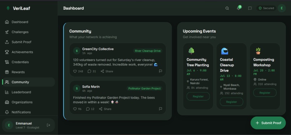Viewport: 291px width, 135px height.
Task: Open notifications bell with badge 3
Action: [x=239, y=8]
